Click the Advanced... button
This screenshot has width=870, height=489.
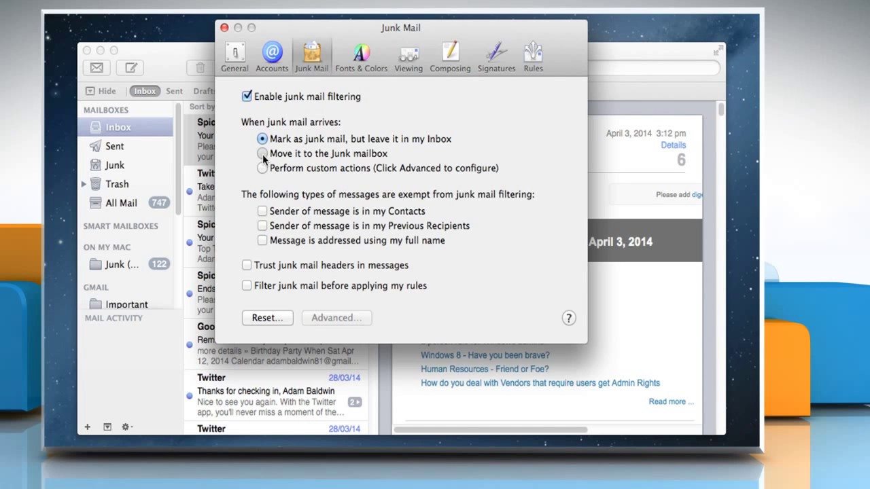[x=336, y=318]
